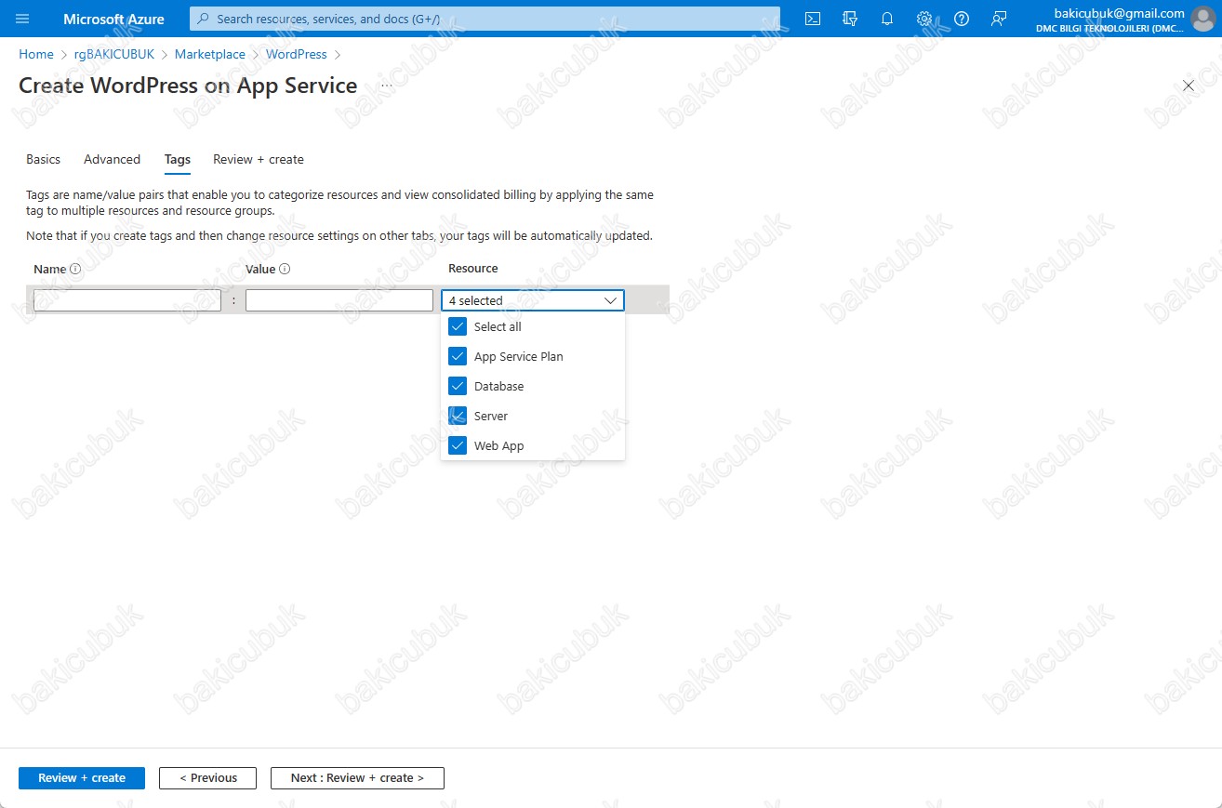
Task: Open the ellipsis next to page title
Action: [387, 86]
